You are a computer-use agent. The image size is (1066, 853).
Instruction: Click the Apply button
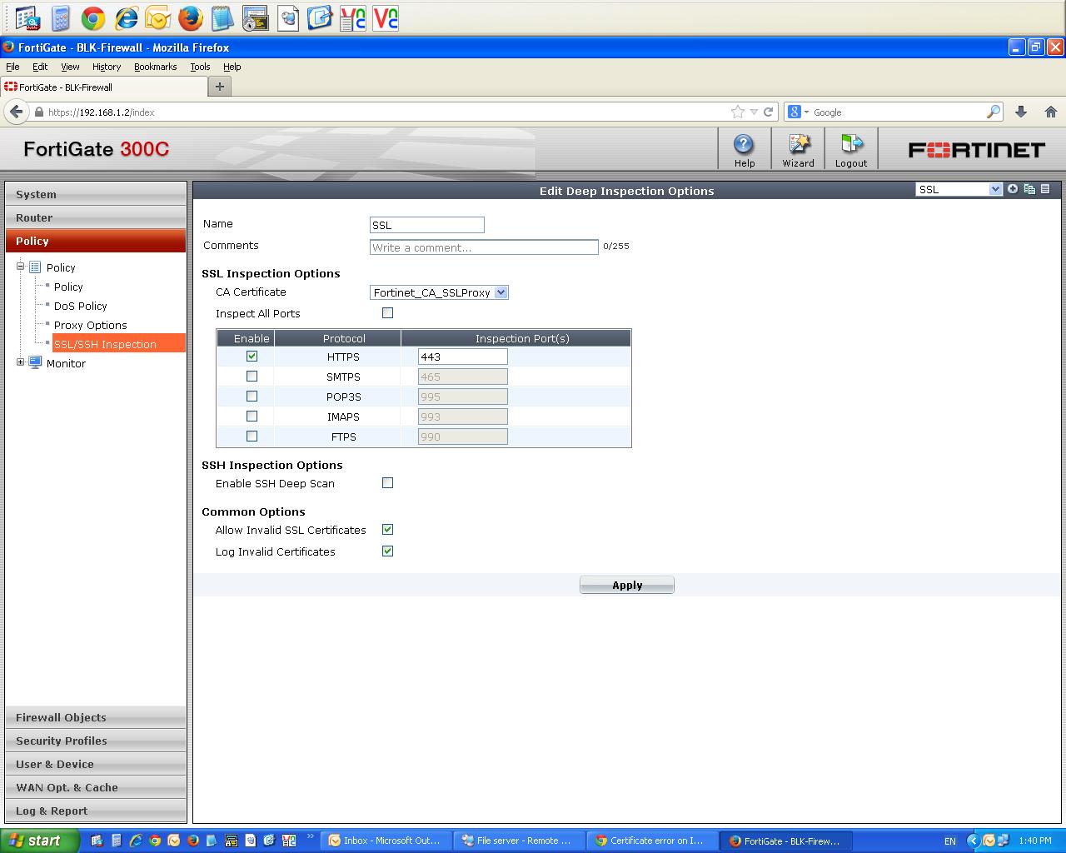coord(626,584)
